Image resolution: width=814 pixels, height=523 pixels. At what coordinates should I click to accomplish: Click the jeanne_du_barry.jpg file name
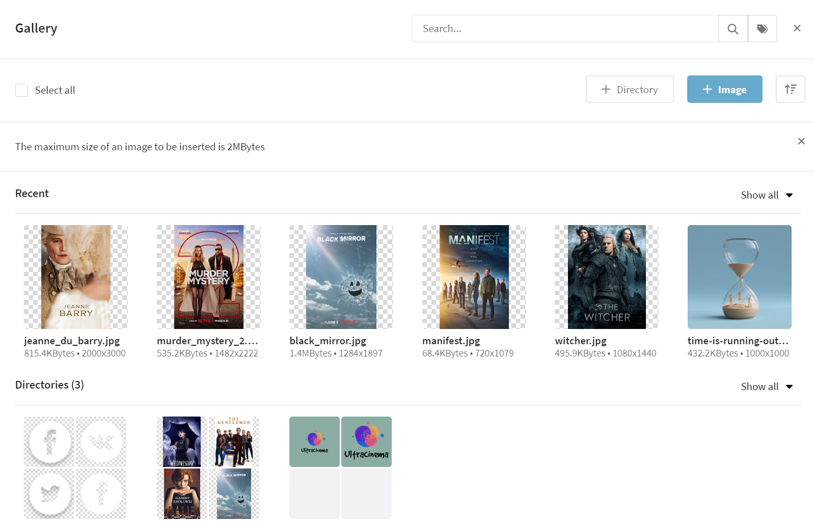(72, 341)
